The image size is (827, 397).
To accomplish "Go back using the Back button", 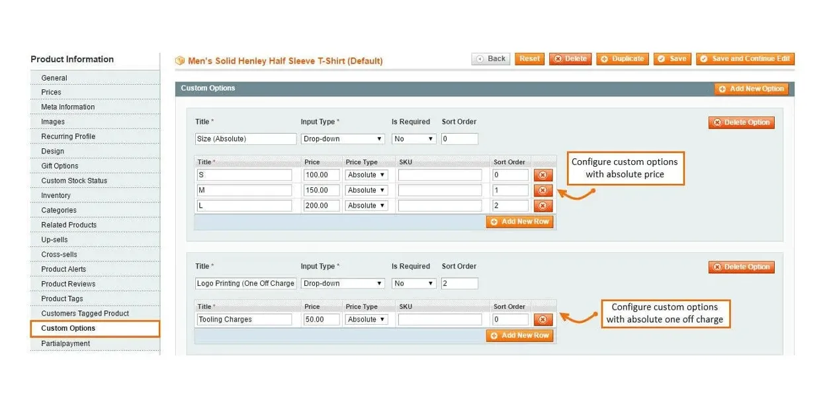I will pos(491,59).
